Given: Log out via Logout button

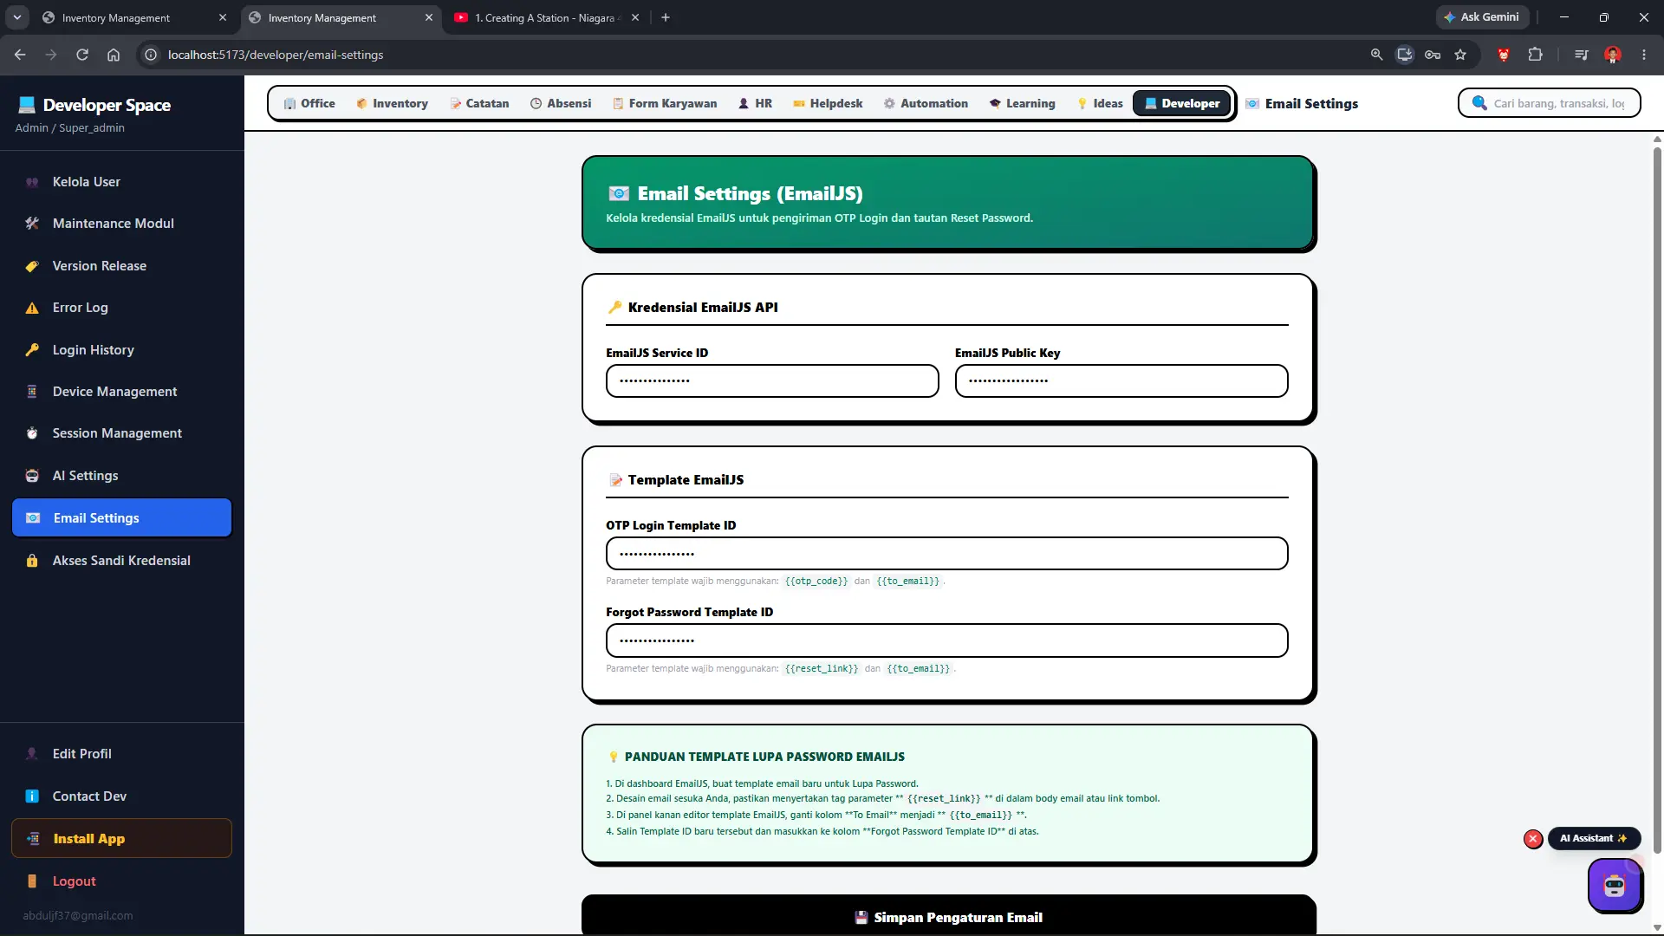Looking at the screenshot, I should click(x=121, y=881).
